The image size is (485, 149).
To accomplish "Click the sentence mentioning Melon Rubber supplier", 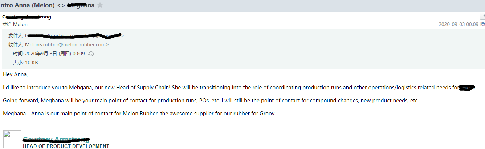I will pyautogui.click(x=139, y=114).
